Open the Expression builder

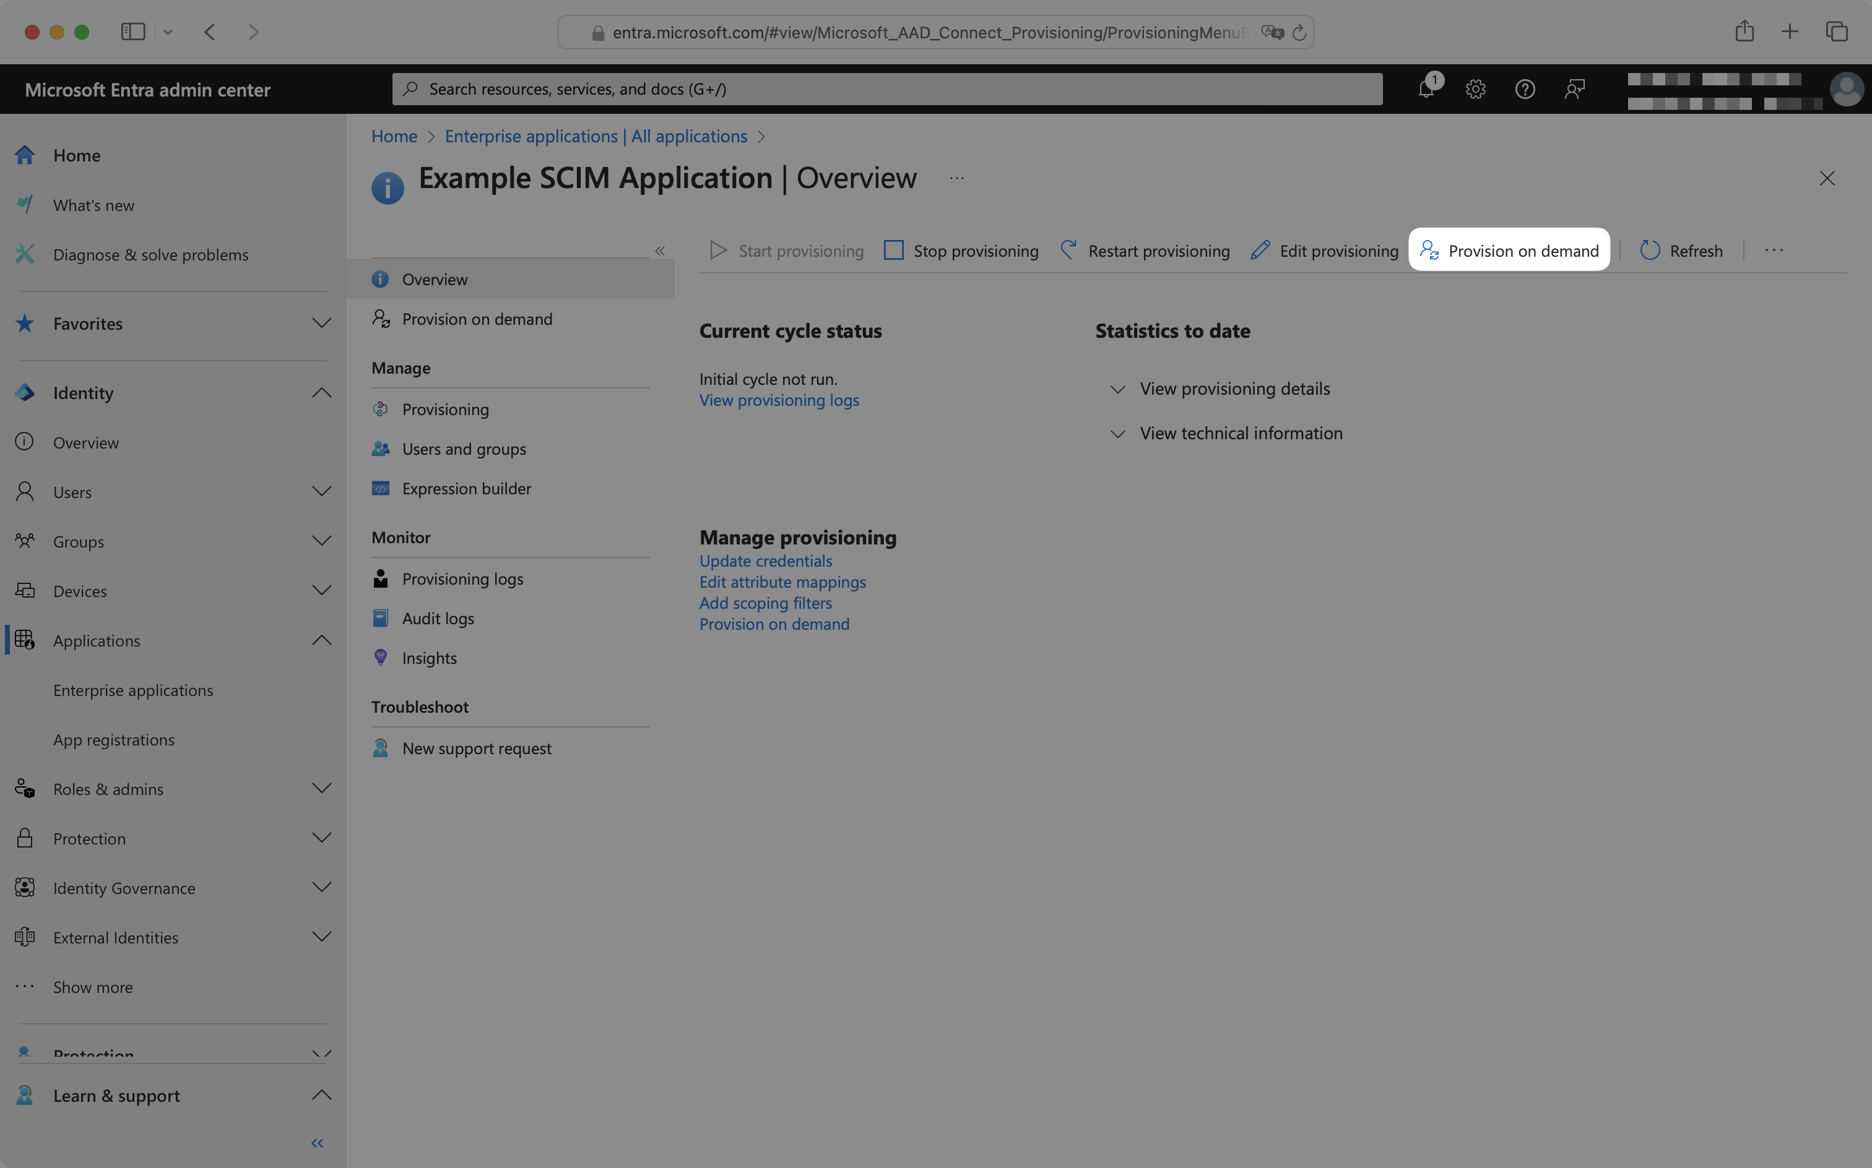tap(466, 488)
